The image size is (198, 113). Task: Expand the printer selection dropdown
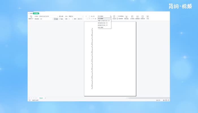(x=58, y=16)
